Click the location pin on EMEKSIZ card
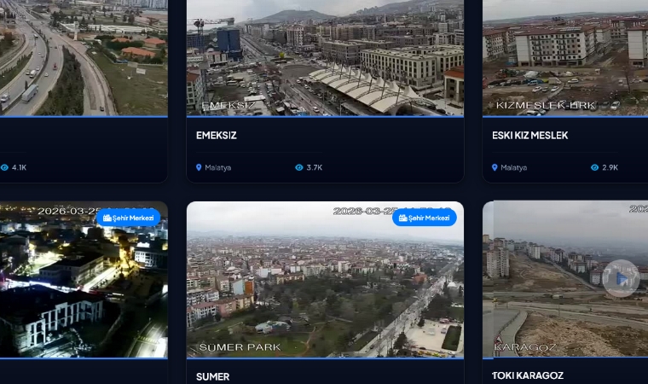The width and height of the screenshot is (648, 384). (x=199, y=167)
